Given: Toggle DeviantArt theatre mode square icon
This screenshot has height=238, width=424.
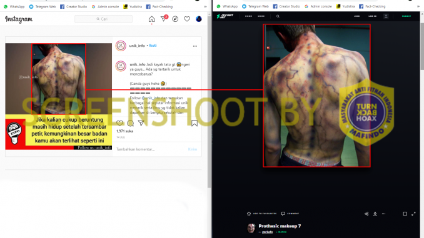Looking at the screenshot, I should coord(405,214).
